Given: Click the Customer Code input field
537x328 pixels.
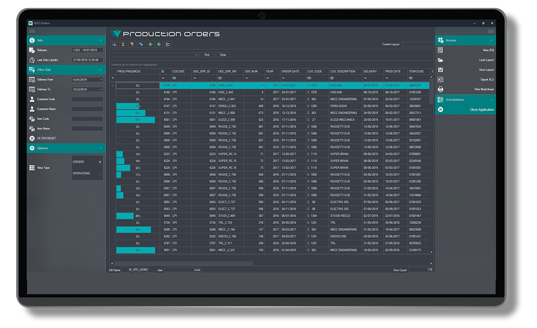Looking at the screenshot, I should click(x=87, y=99).
